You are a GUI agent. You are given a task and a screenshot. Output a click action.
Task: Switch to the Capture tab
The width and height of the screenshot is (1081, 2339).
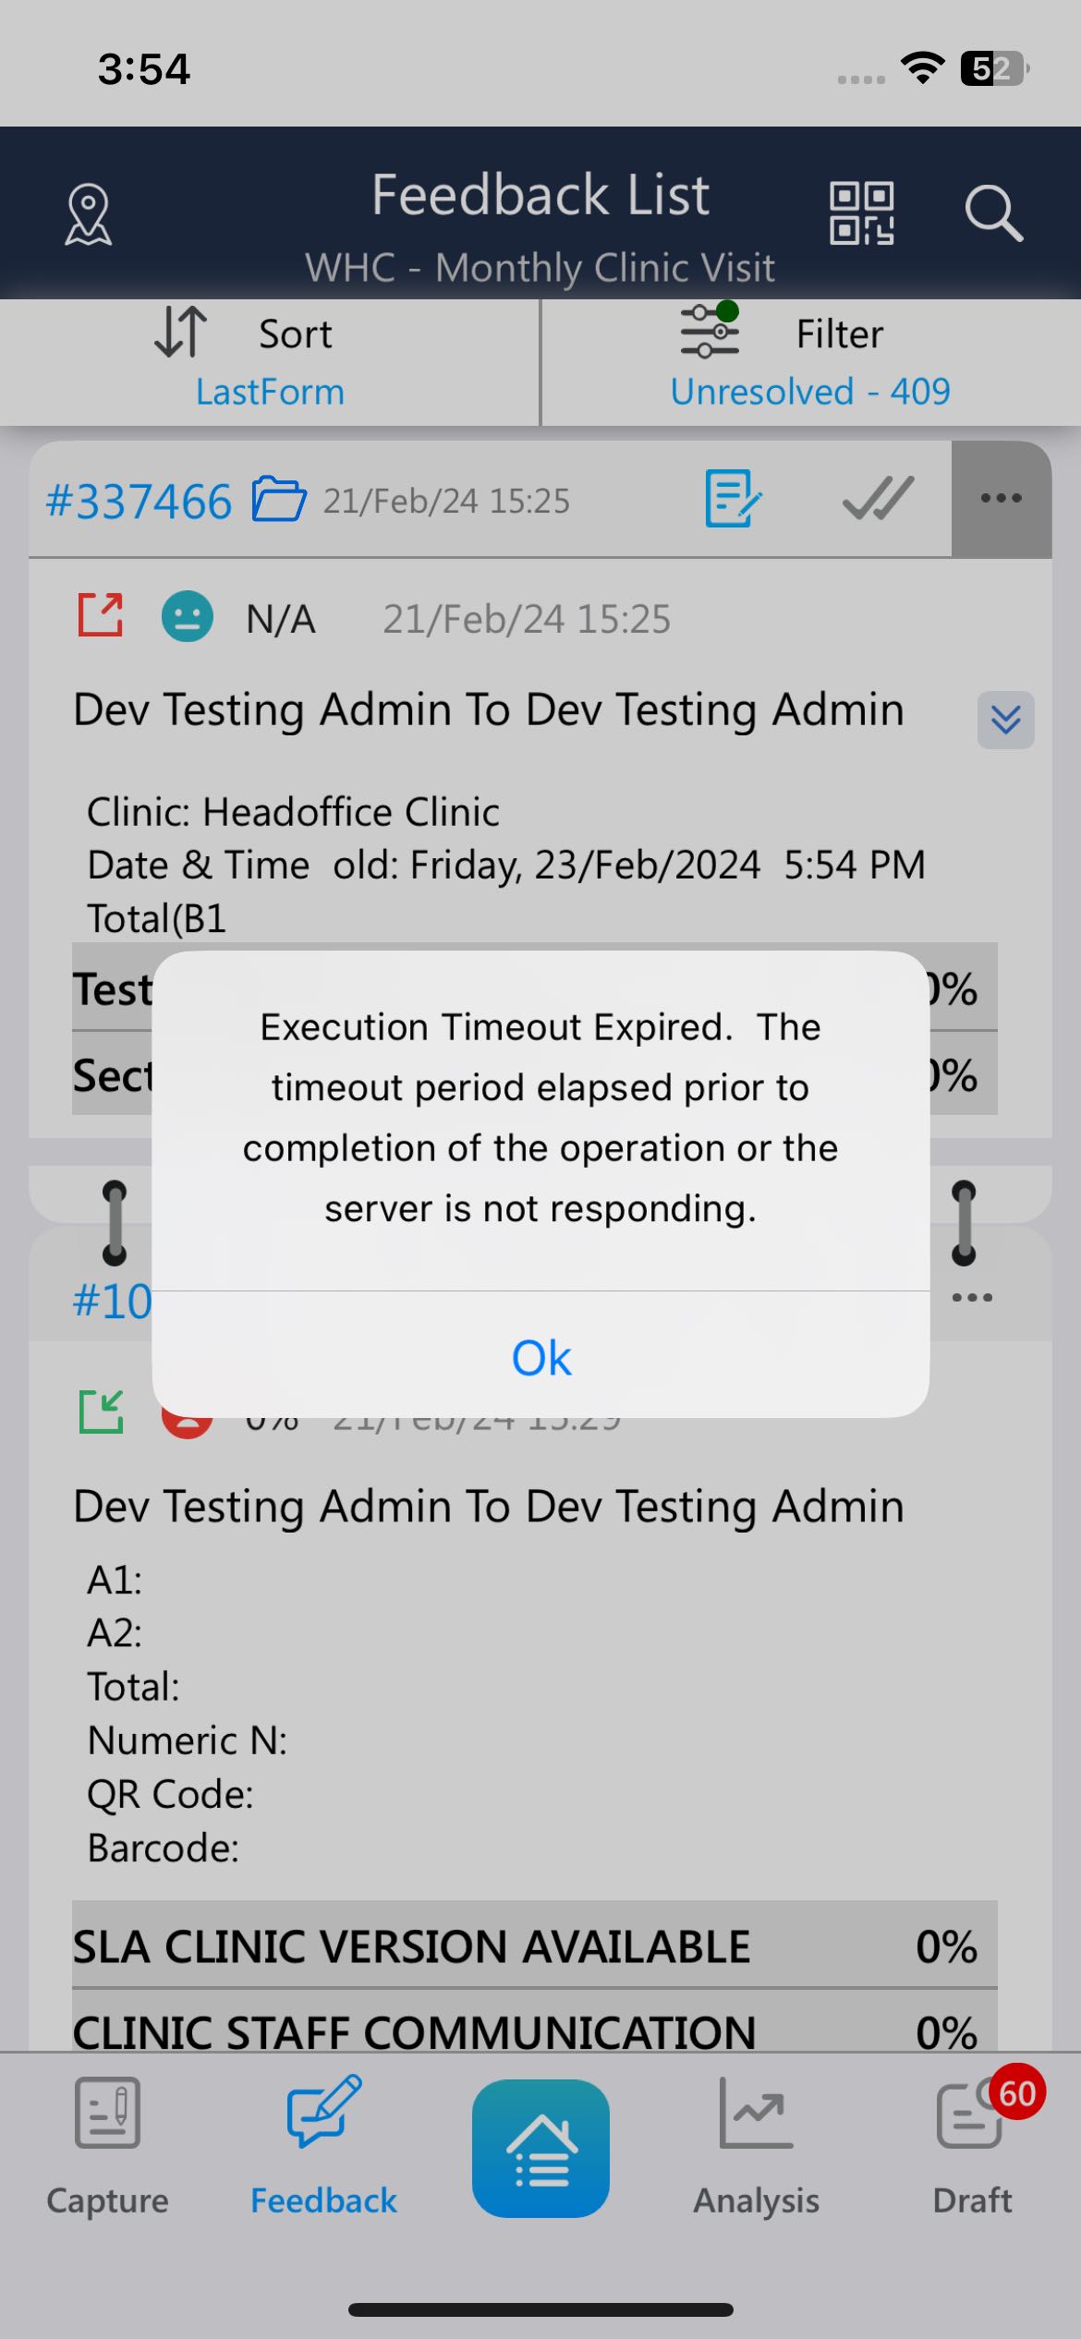(107, 2147)
